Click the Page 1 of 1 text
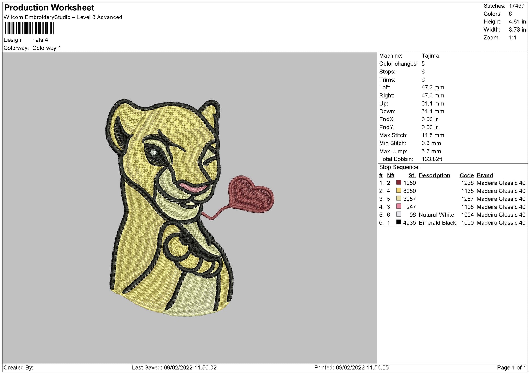Screen dimensions: 530x374 (511, 367)
